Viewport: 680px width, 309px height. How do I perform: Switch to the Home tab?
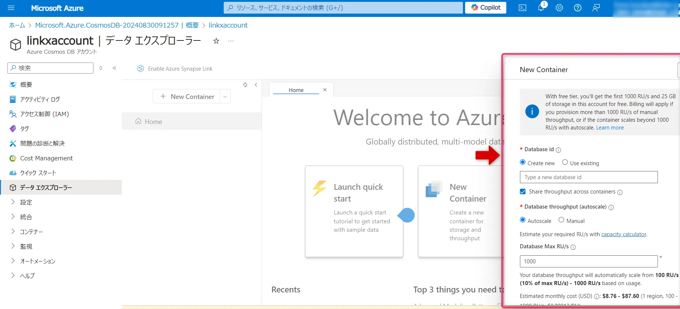pos(296,90)
